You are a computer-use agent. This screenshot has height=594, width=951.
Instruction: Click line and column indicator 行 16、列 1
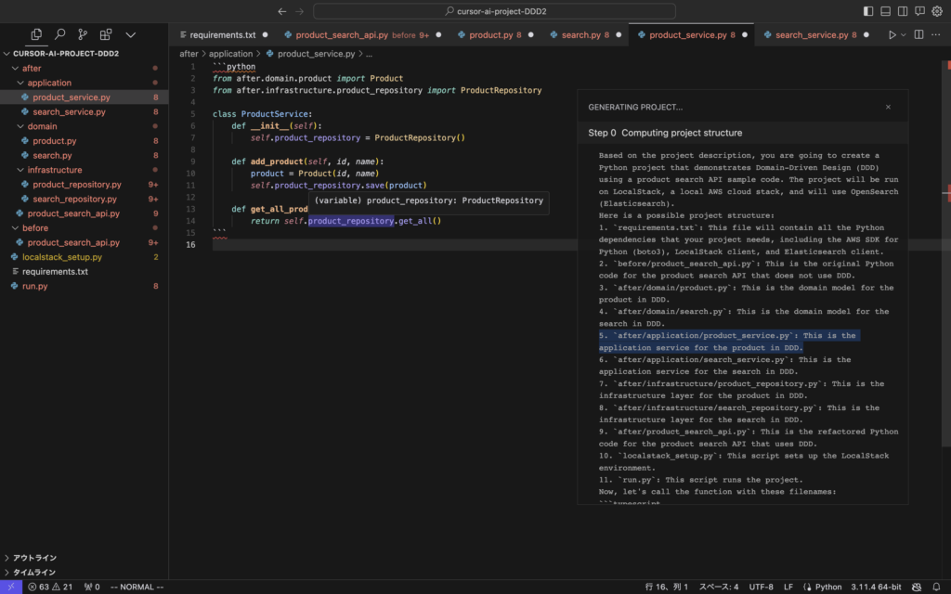(x=667, y=587)
